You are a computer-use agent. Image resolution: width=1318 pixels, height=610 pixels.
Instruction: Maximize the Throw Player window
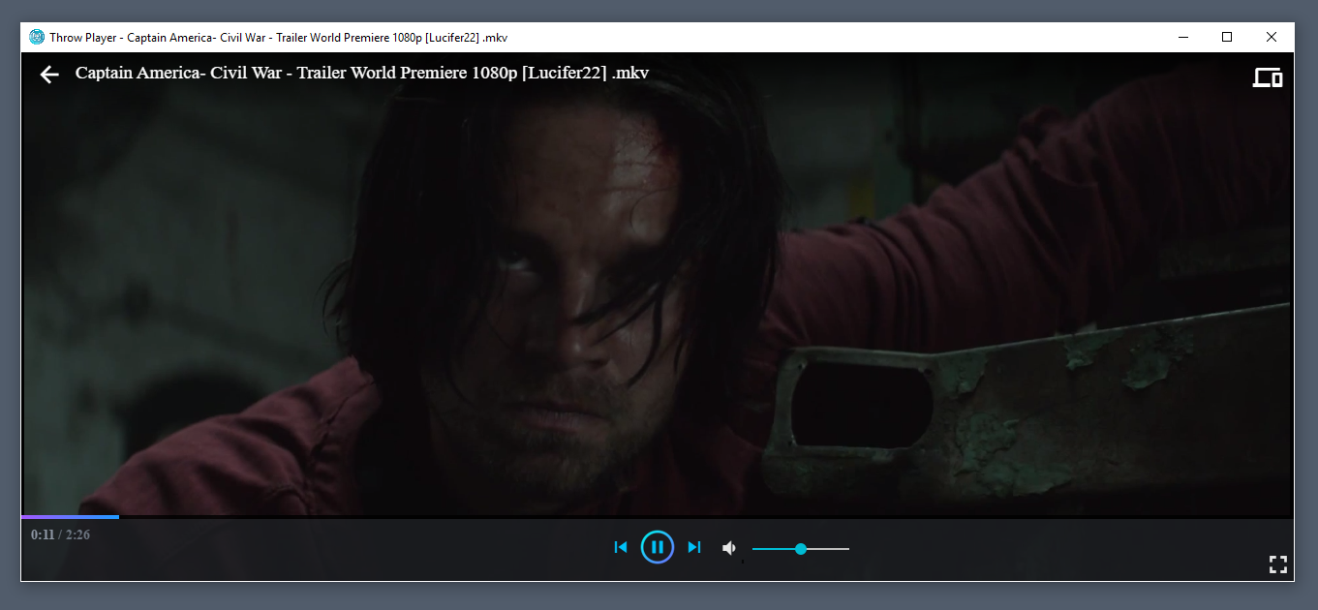(1227, 37)
